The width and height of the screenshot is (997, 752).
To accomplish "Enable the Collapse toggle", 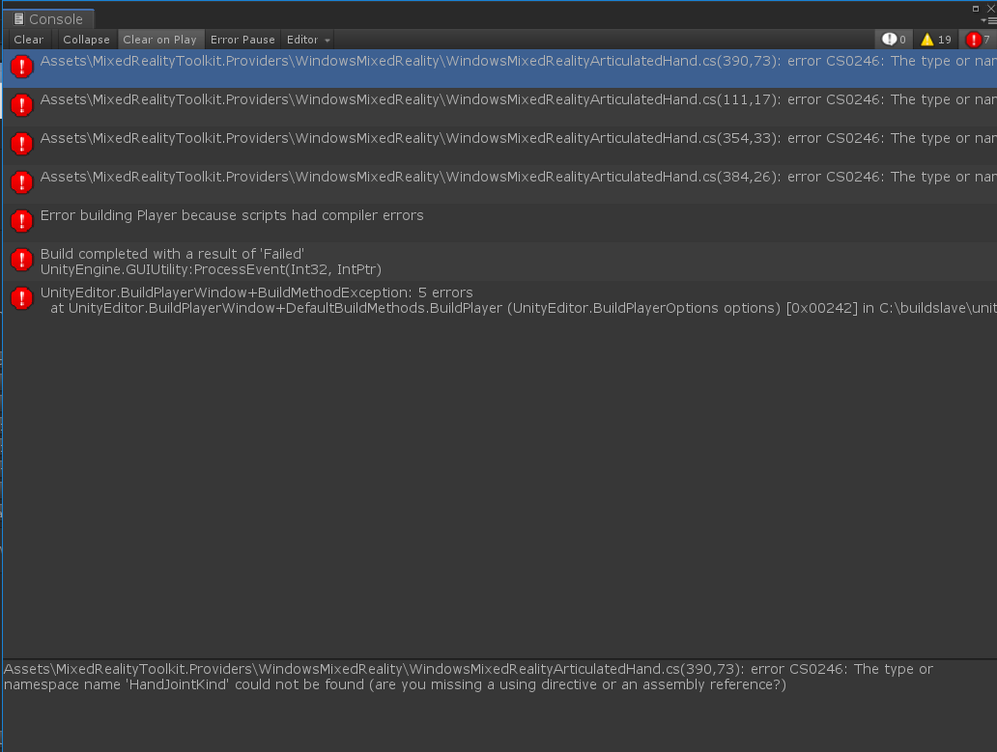I will [x=85, y=40].
